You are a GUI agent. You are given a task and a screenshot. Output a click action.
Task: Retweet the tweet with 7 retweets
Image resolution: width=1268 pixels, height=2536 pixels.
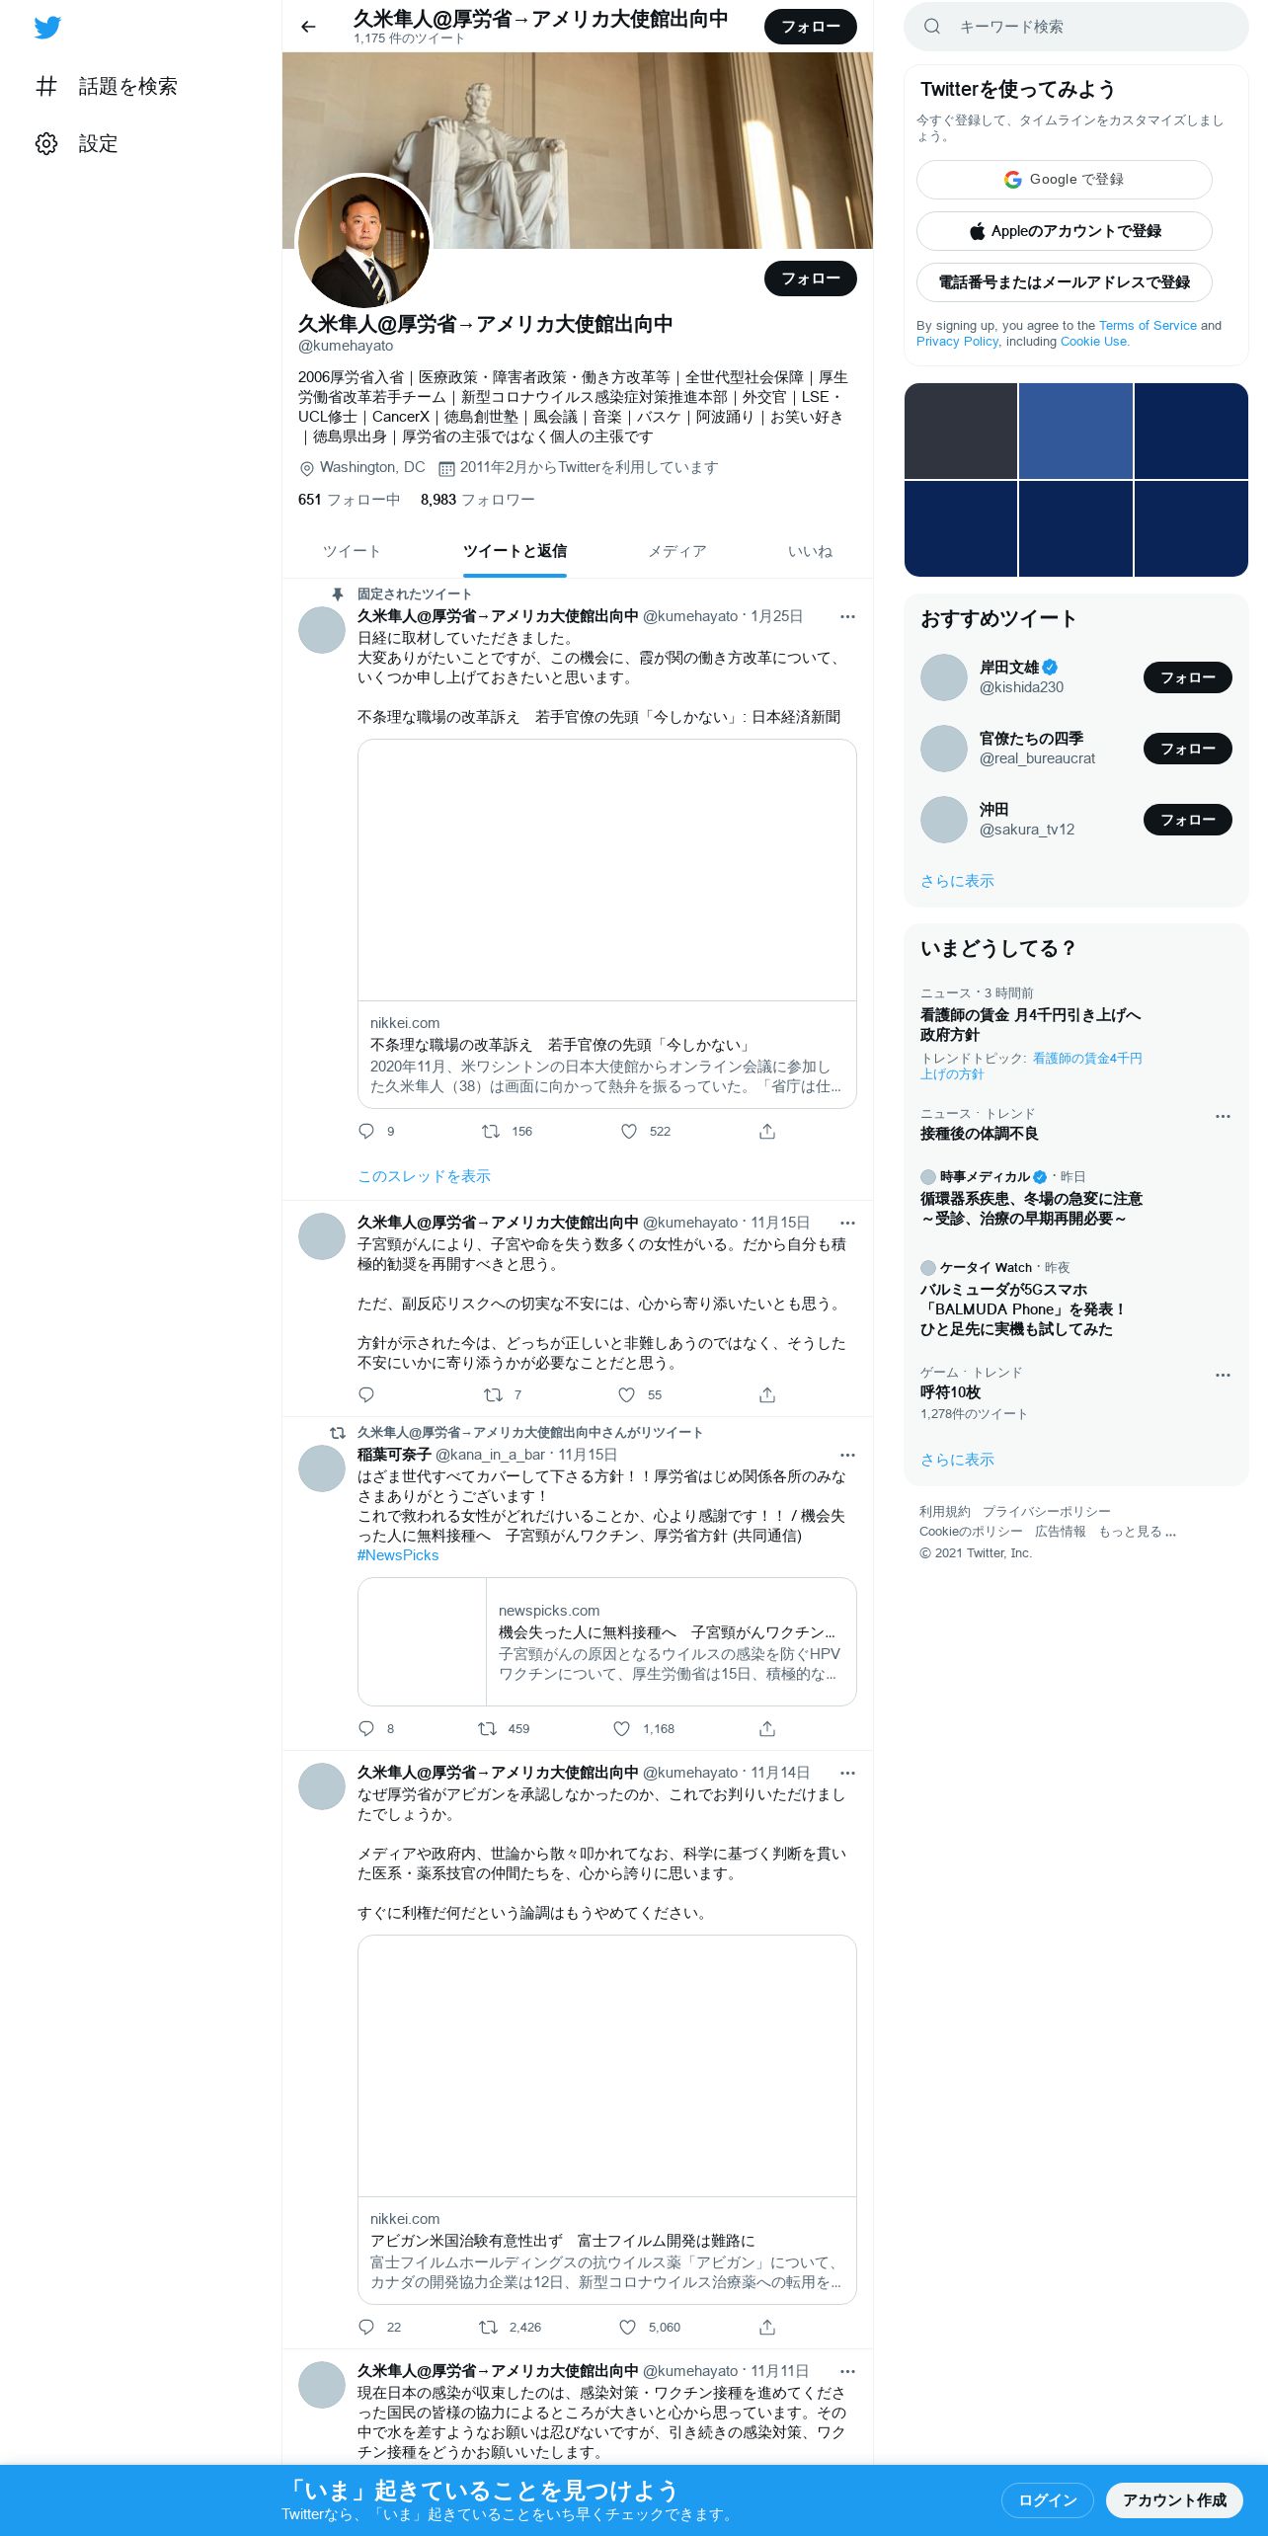tap(493, 1395)
